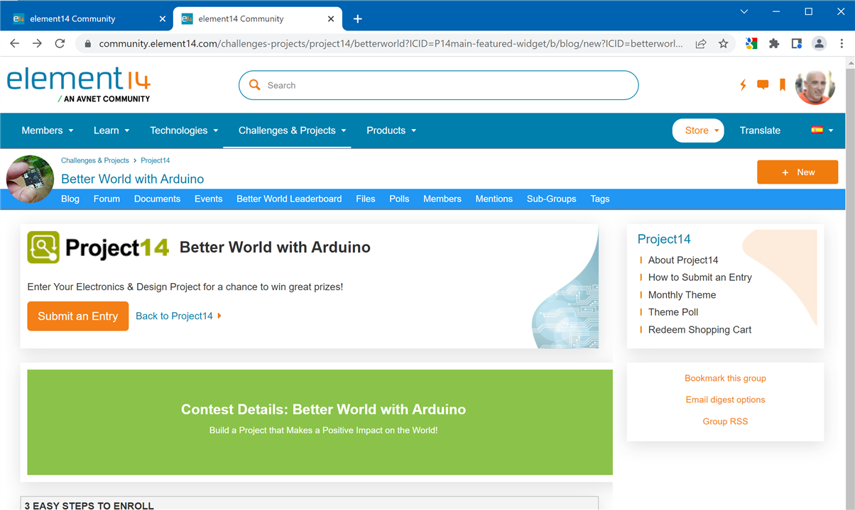
Task: Close the active element14 Community tab
Action: (x=331, y=19)
